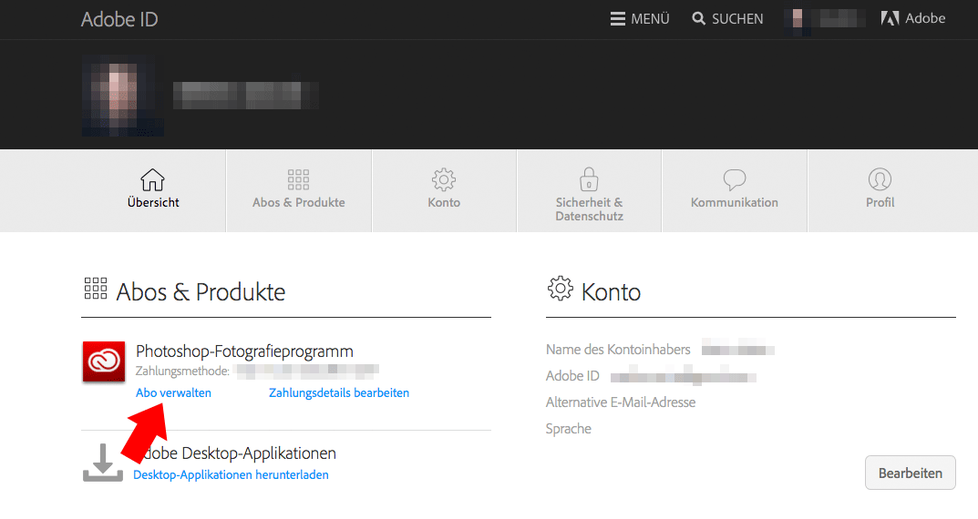Click the Adobe wordmark text in header
This screenshot has height=519, width=978.
click(x=926, y=19)
